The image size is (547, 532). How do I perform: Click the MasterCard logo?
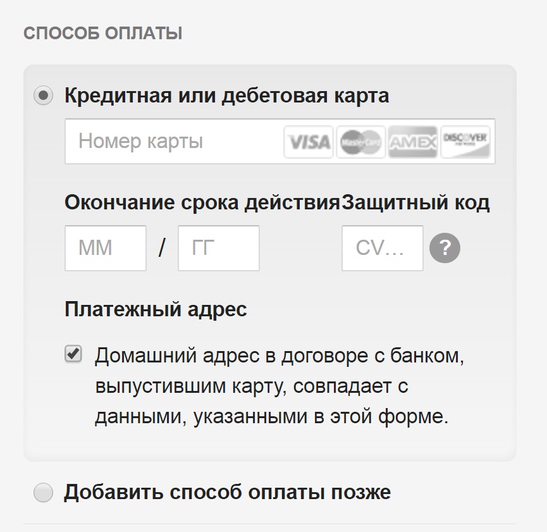360,142
